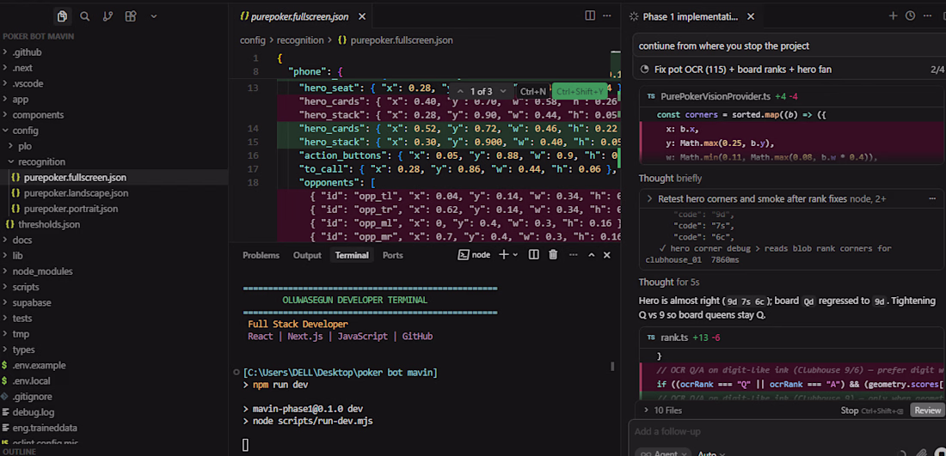The width and height of the screenshot is (946, 456).
Task: Open options for Retest hero corners step
Action: coord(932,198)
